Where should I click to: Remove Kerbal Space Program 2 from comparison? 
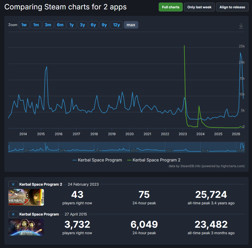[x=13, y=184]
